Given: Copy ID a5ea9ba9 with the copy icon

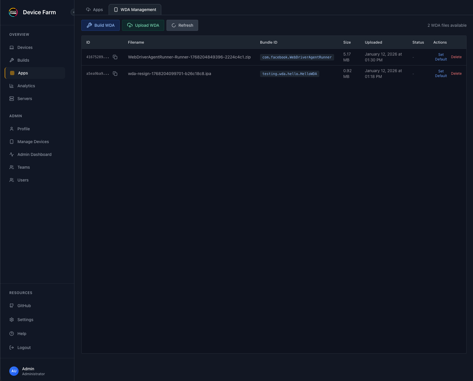Looking at the screenshot, I should pos(115,74).
